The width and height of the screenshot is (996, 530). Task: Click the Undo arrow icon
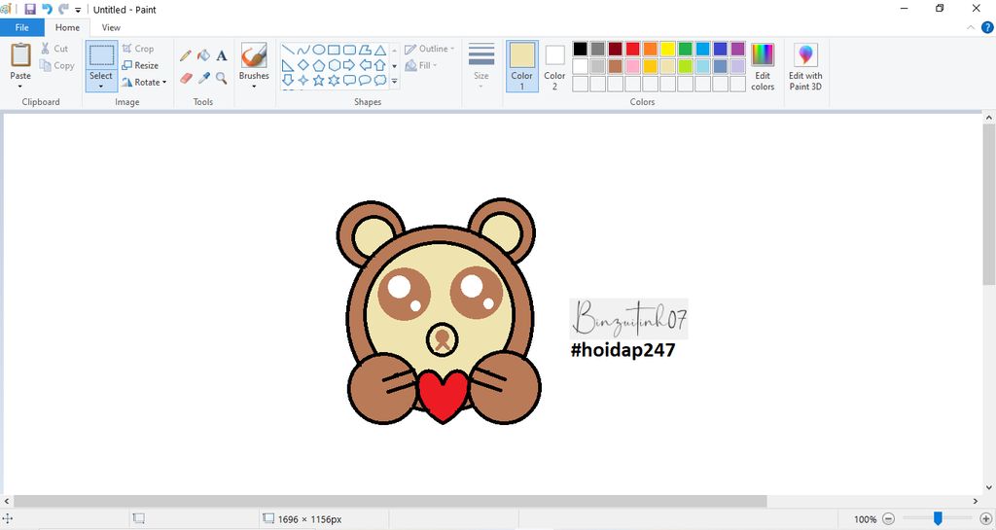click(47, 9)
